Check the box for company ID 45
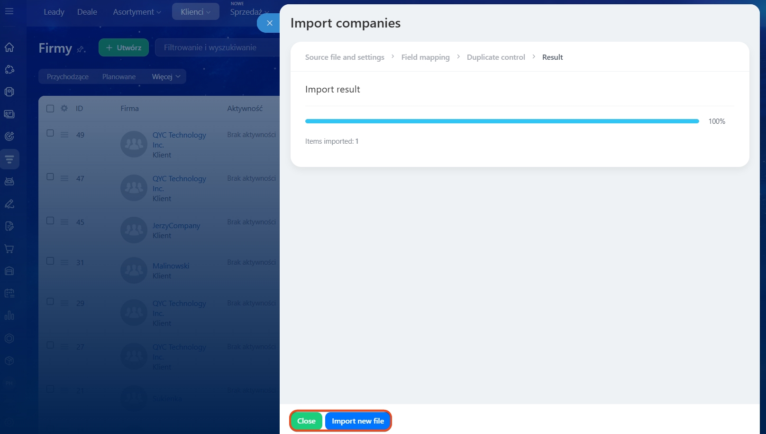Image resolution: width=766 pixels, height=434 pixels. pos(50,221)
